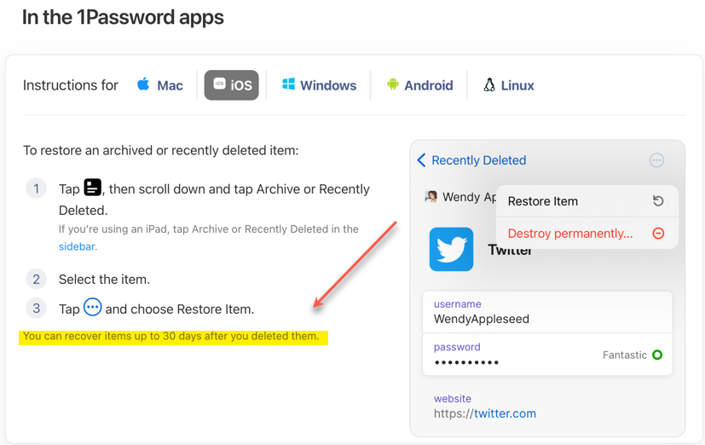Click the Twitter bird app icon
Screen dimensions: 705x445
pyautogui.click(x=451, y=249)
